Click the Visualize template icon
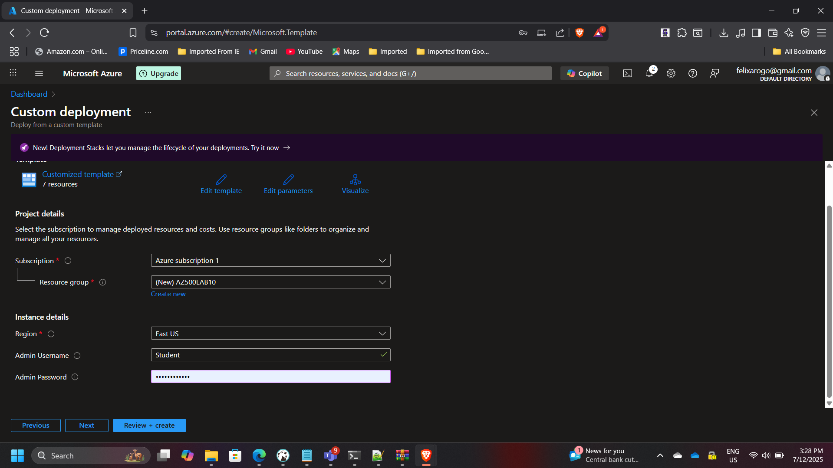Viewport: 833px width, 468px height. pyautogui.click(x=355, y=180)
